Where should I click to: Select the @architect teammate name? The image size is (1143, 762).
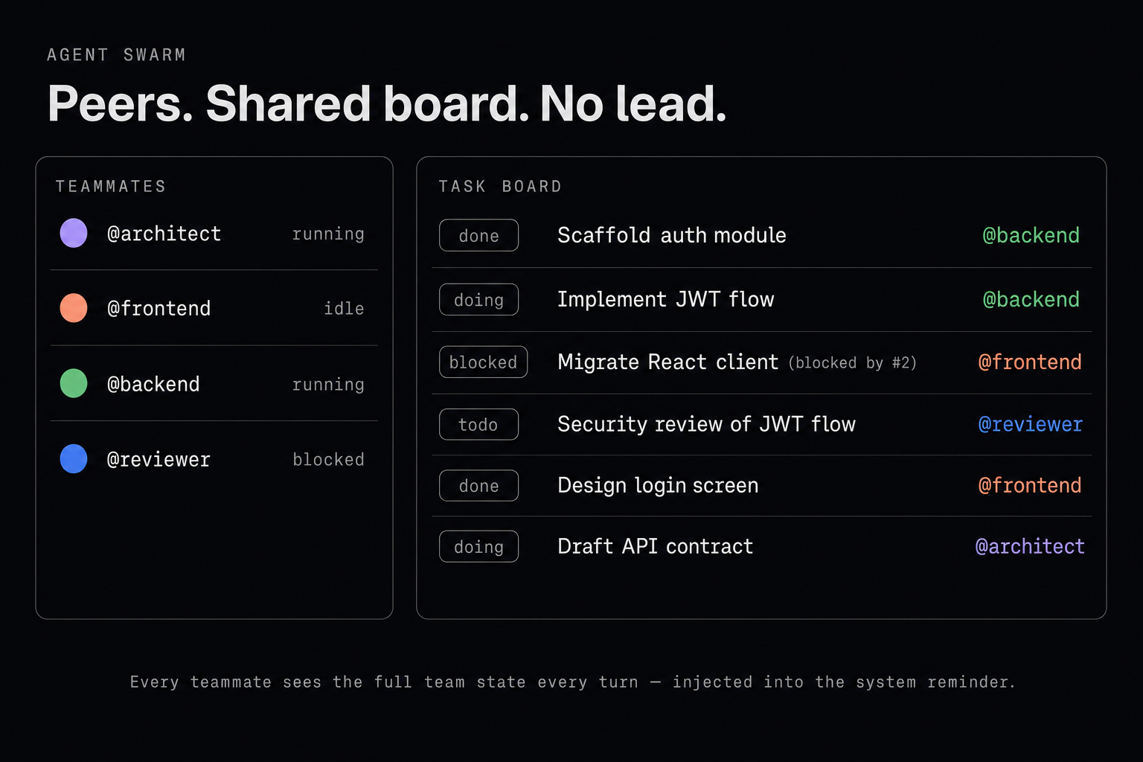coord(164,234)
